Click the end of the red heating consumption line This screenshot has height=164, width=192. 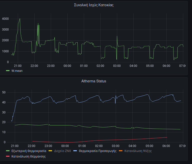coord(167,137)
